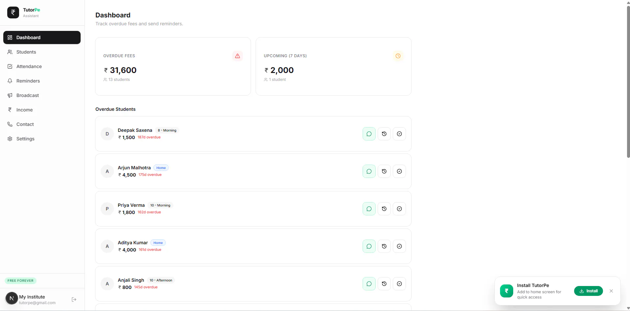This screenshot has height=311, width=630.
Task: Send message reminder to Aditya Kumar
Action: click(369, 246)
